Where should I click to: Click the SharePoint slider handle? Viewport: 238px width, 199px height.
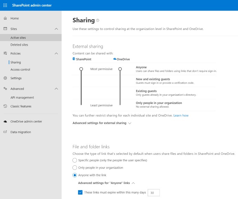81,69
